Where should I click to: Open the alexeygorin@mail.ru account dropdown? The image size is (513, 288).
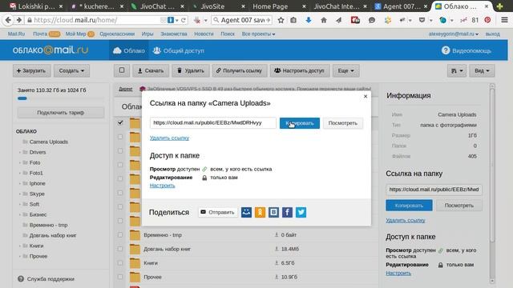(x=454, y=34)
